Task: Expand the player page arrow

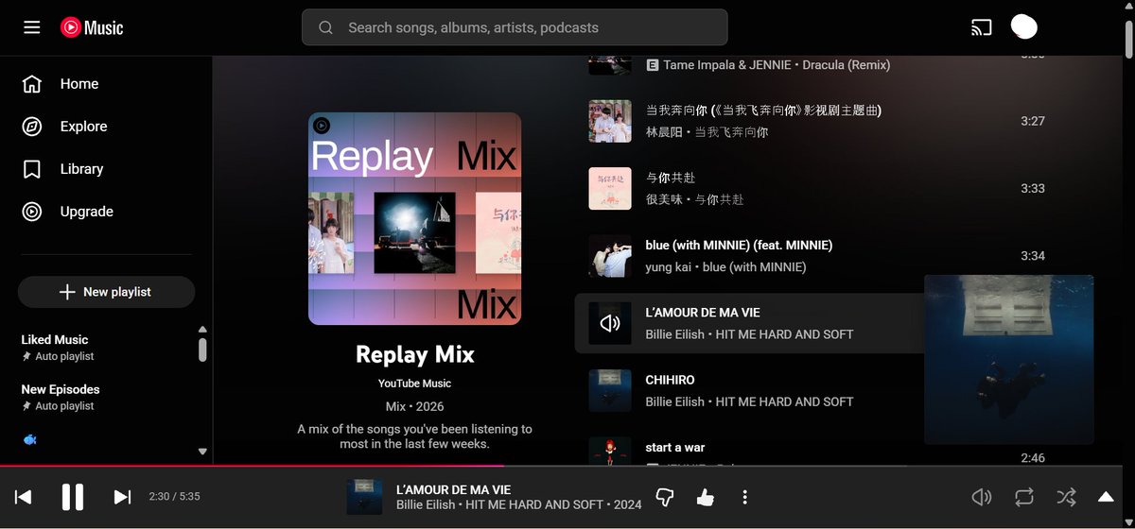Action: pyautogui.click(x=1106, y=497)
